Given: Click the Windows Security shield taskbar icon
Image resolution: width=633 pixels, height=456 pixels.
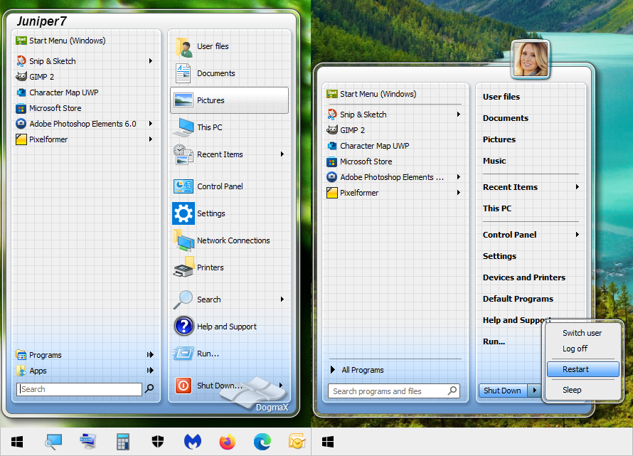Looking at the screenshot, I should pos(158,442).
